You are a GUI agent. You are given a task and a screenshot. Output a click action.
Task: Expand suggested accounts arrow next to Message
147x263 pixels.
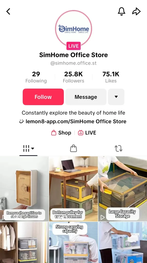pos(116,97)
